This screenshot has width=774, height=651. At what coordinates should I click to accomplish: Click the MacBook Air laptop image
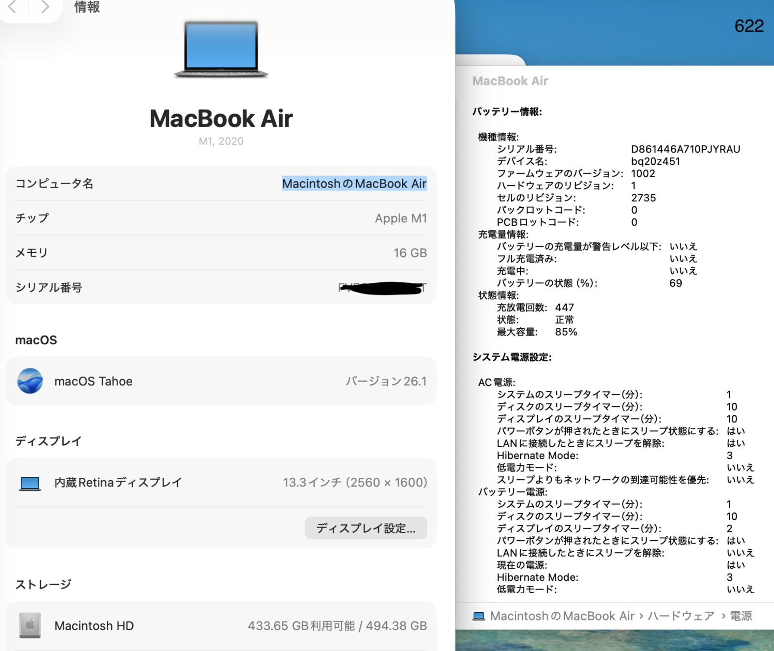(x=221, y=49)
